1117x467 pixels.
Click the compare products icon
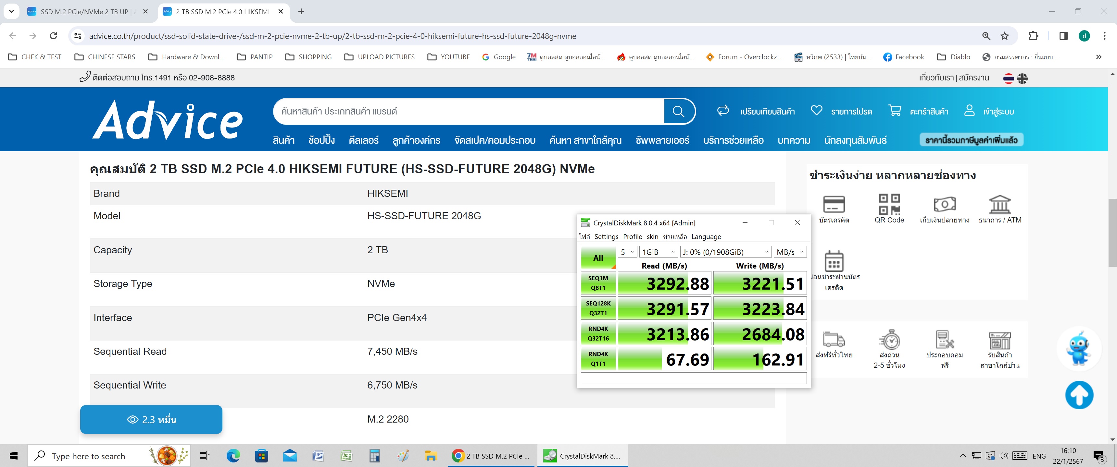click(723, 111)
